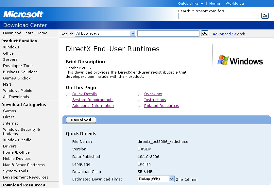The width and height of the screenshot is (274, 188).
Task: Expand the Dial-up (56K) connection dropdown
Action: click(171, 179)
